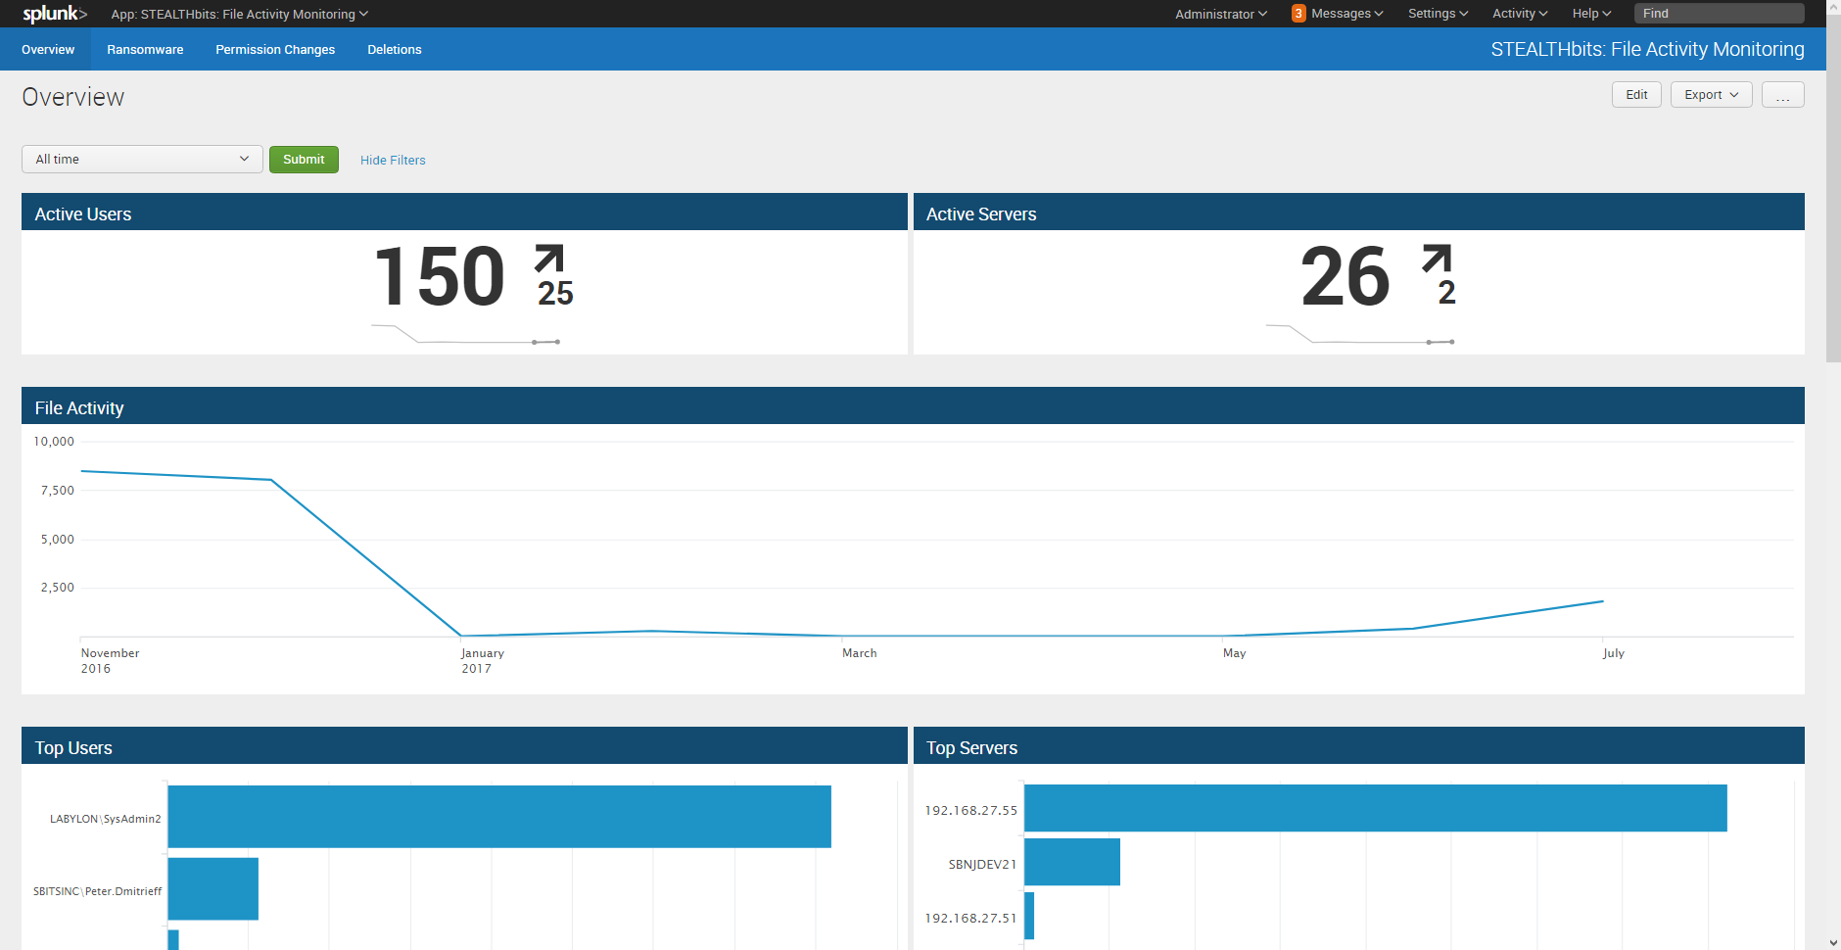The width and height of the screenshot is (1841, 950).
Task: Click the SBITSINC\Peter.Dmitrieff bar
Action: (213, 889)
